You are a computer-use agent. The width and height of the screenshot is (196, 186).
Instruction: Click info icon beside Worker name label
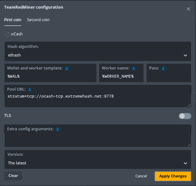coord(133,68)
